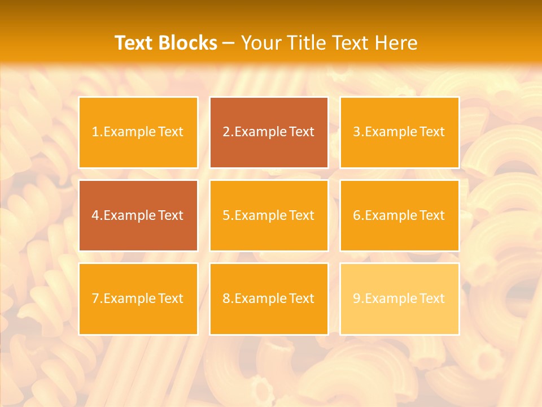Click 'Your Title Text Here' in the title
This screenshot has width=542, height=407.
click(329, 43)
